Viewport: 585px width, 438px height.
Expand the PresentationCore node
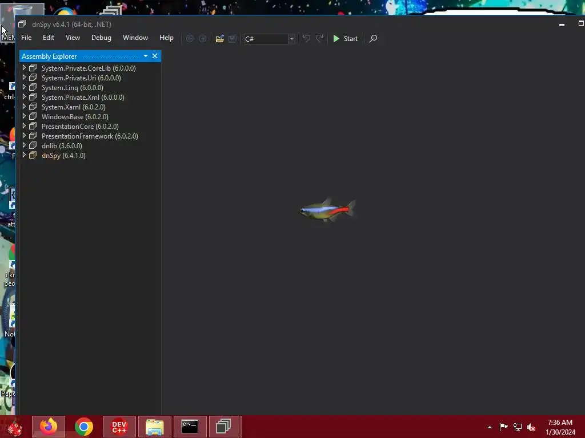(x=24, y=126)
